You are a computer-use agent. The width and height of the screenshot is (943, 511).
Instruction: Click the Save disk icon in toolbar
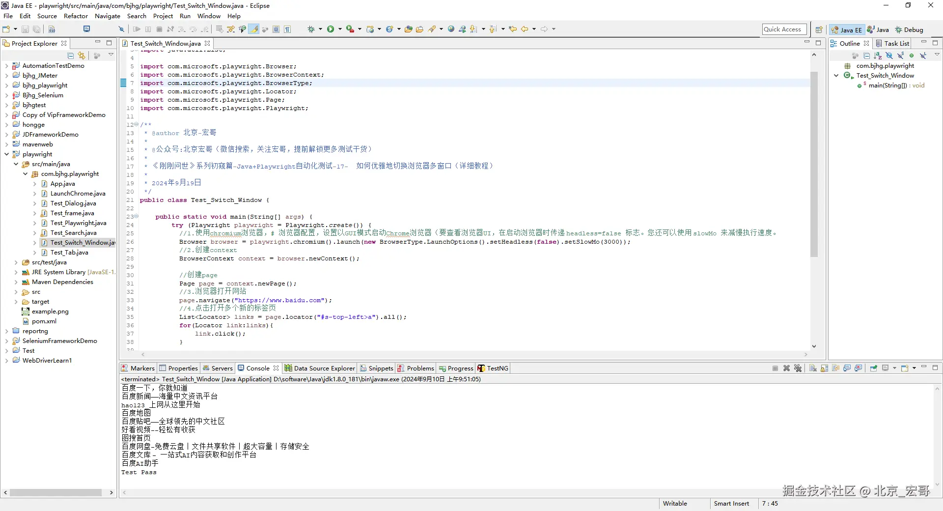click(x=25, y=29)
